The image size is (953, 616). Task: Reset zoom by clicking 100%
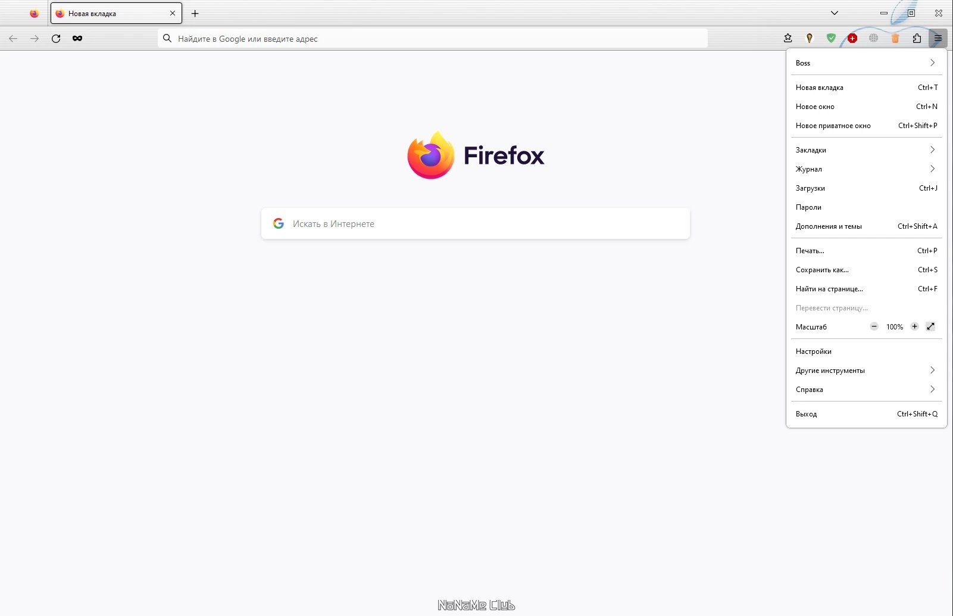tap(894, 327)
